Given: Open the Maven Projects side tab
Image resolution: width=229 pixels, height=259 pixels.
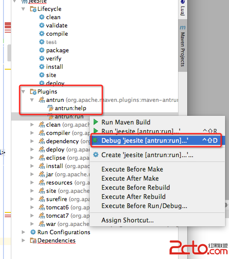Looking at the screenshot, I should (182, 46).
